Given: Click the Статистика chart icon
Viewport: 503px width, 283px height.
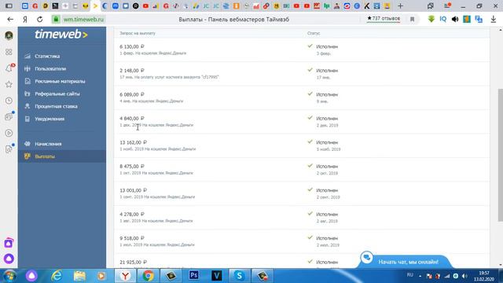Looking at the screenshot, I should 28,56.
